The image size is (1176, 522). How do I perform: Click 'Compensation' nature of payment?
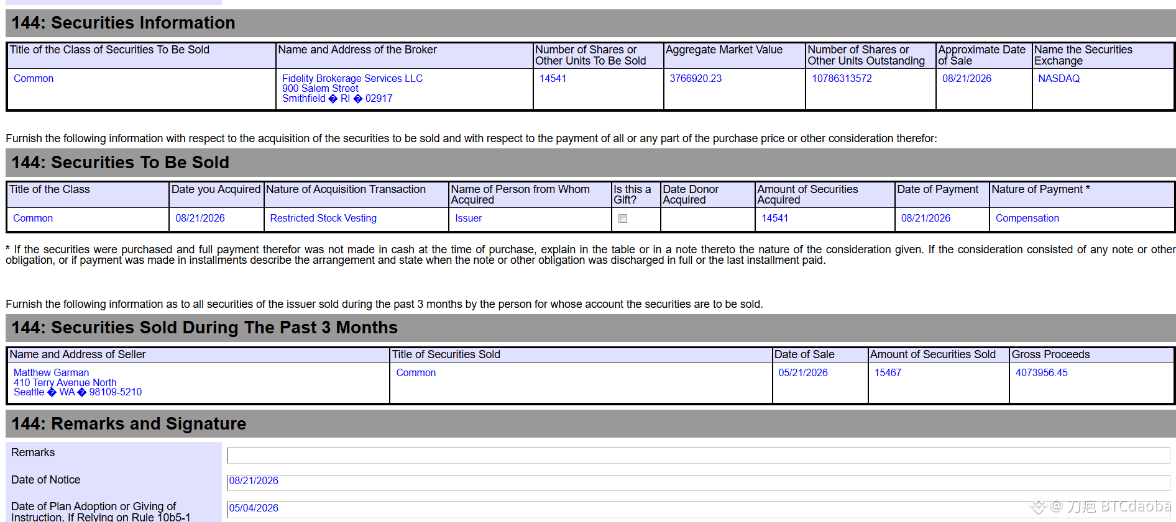(1027, 218)
